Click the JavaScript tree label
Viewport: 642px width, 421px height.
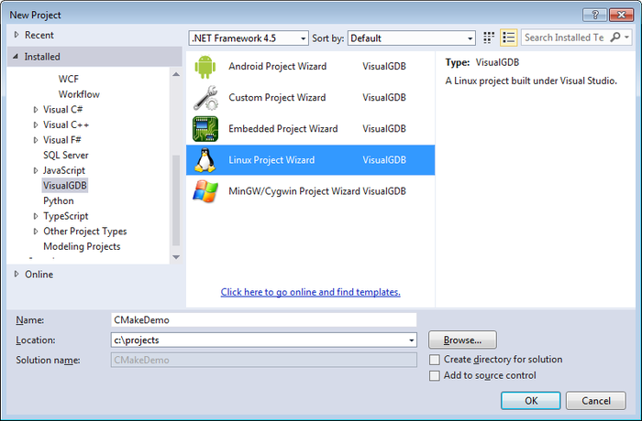click(x=64, y=170)
